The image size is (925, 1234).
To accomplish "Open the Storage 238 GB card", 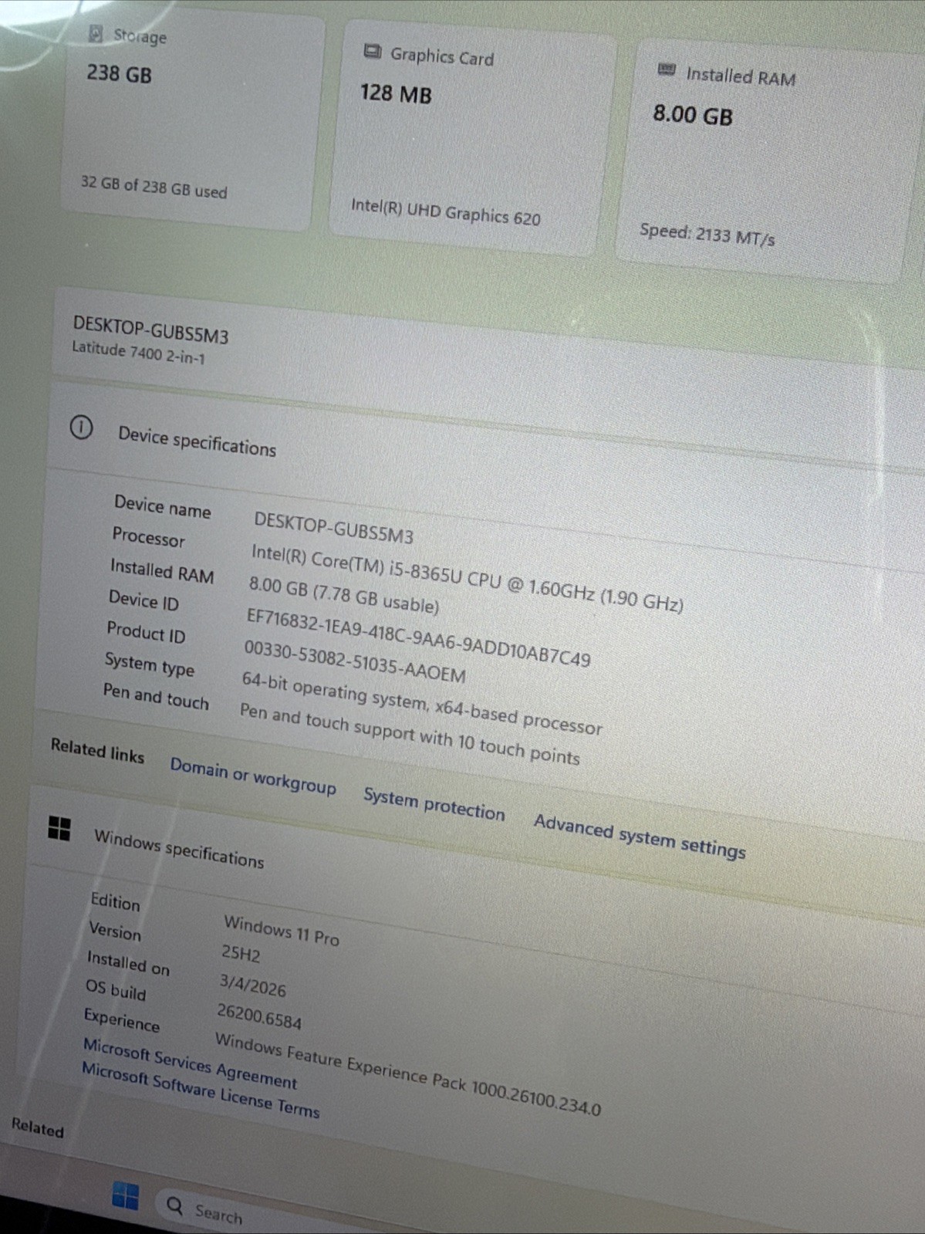I will (x=191, y=120).
